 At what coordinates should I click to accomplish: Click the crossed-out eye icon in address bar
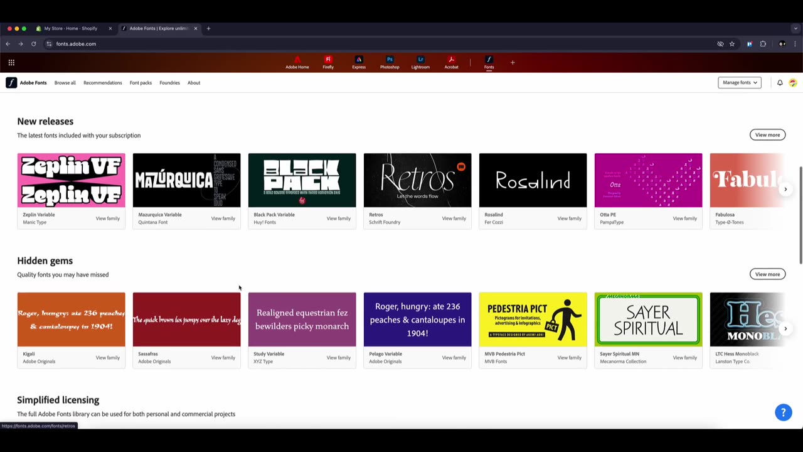(720, 44)
